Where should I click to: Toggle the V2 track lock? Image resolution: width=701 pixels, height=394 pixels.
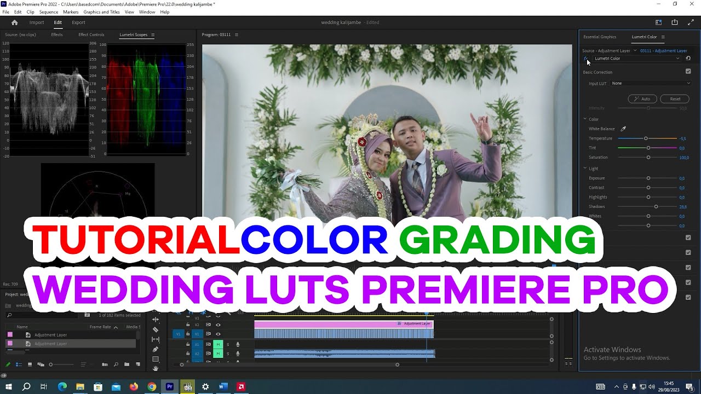[188, 325]
